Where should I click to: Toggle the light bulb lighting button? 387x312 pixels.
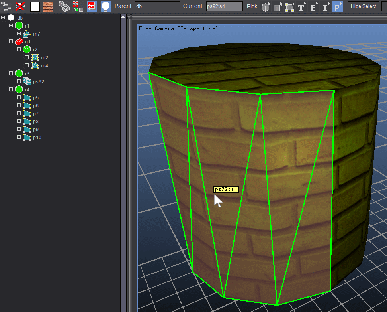(106, 6)
